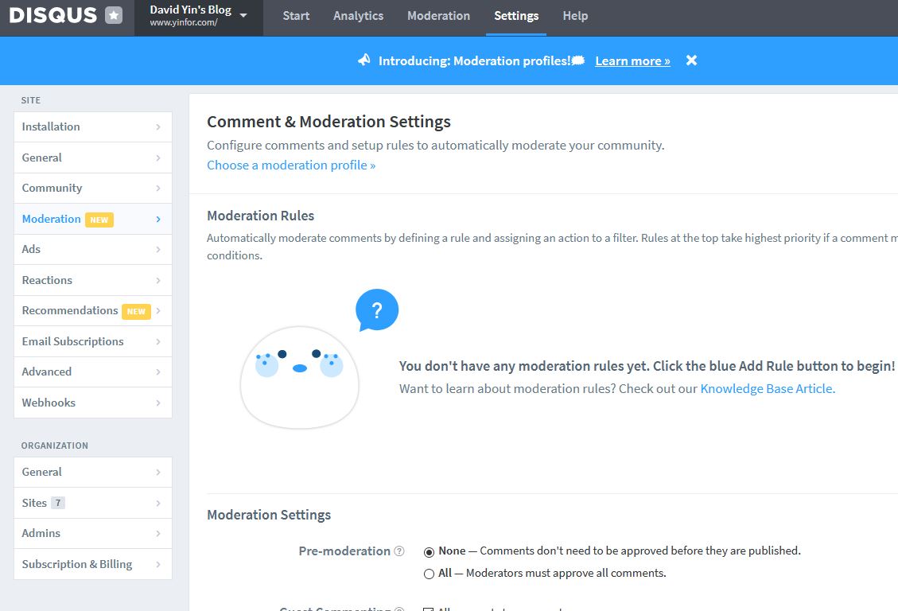Select None for Pre-moderation
The width and height of the screenshot is (898, 611).
pos(430,551)
